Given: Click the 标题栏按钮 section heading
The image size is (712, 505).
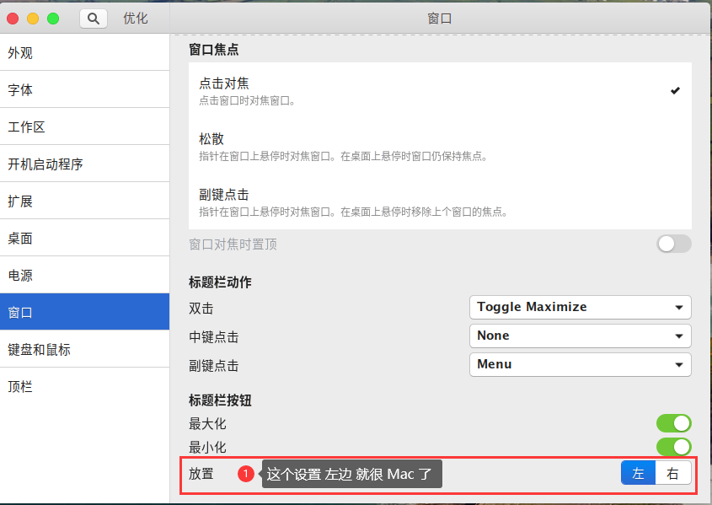Looking at the screenshot, I should pyautogui.click(x=220, y=400).
